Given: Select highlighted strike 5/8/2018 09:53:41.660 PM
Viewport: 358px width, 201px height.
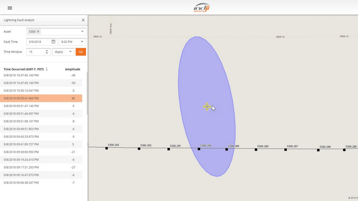Looking at the screenshot, I should pos(41,98).
